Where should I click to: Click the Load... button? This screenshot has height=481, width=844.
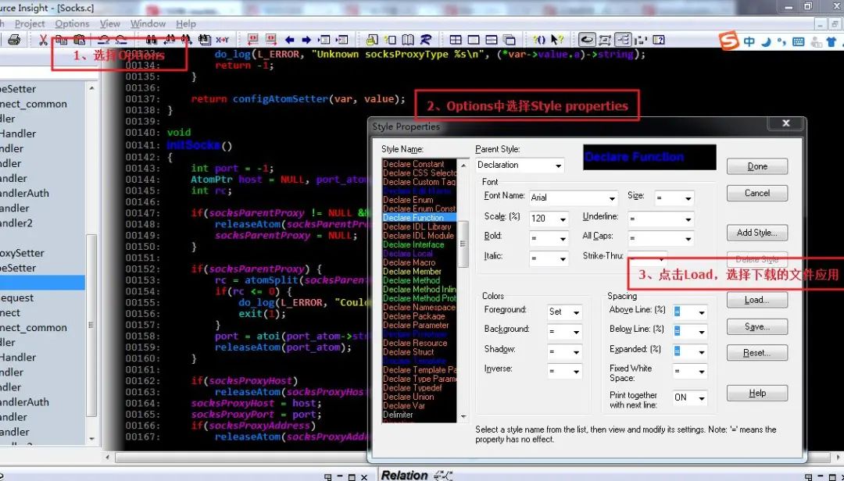tap(756, 300)
